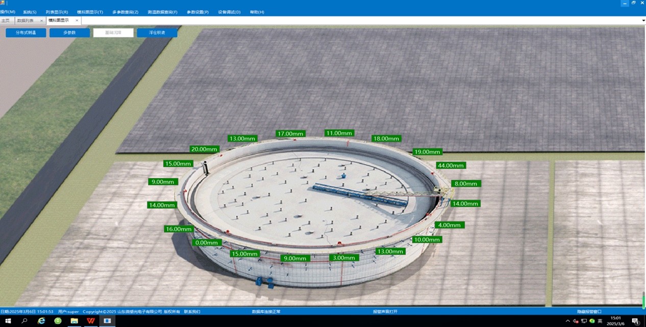Viewport: 646px width, 327px height.
Task: Open the notification center icon
Action: pos(635,321)
